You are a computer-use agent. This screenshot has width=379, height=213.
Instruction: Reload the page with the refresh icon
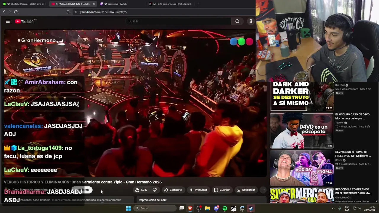pos(16,12)
